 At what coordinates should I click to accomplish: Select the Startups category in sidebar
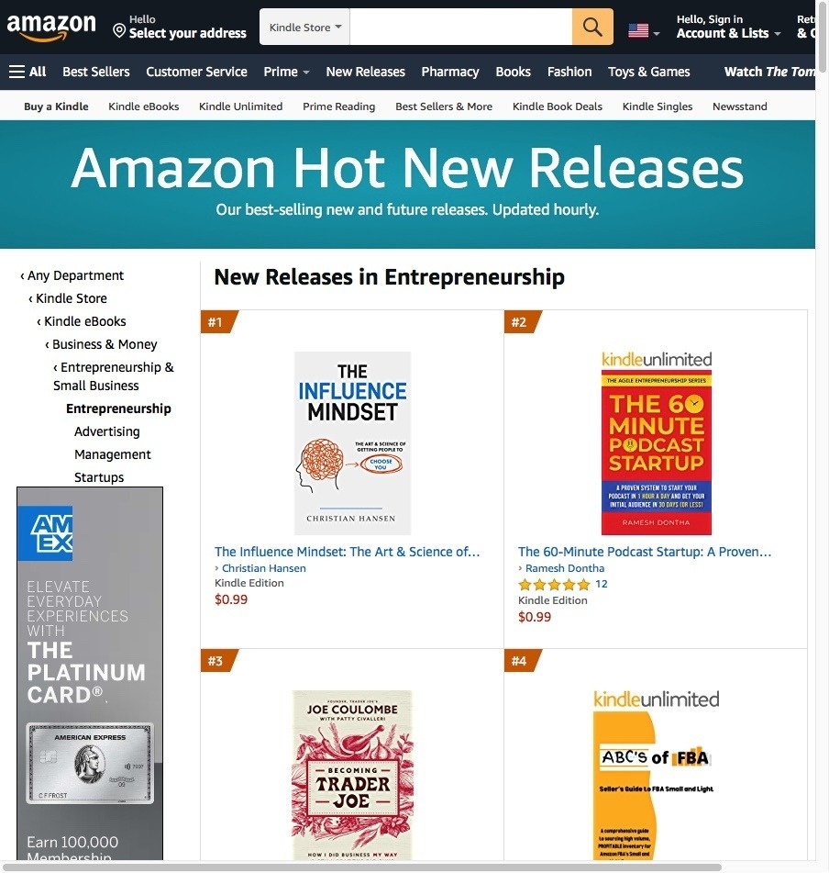tap(99, 477)
